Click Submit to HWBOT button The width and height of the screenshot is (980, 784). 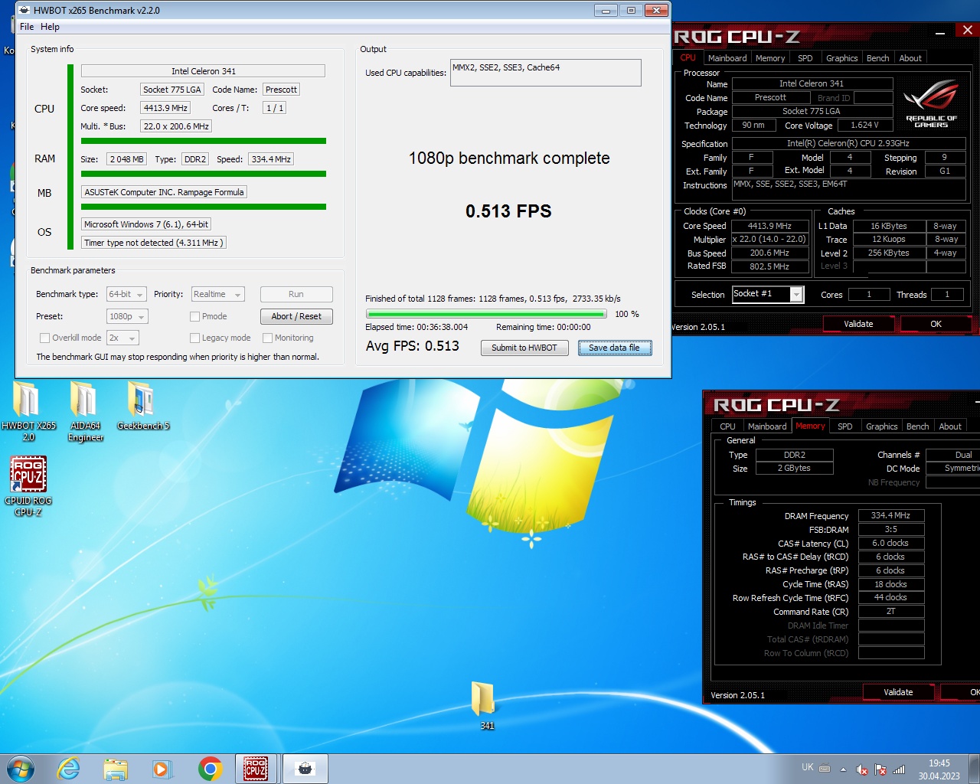click(x=524, y=348)
